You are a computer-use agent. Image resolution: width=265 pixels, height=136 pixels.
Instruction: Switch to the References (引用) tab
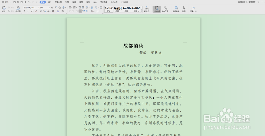[67, 2]
